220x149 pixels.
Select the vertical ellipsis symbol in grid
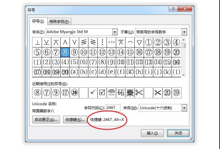pos(102,42)
